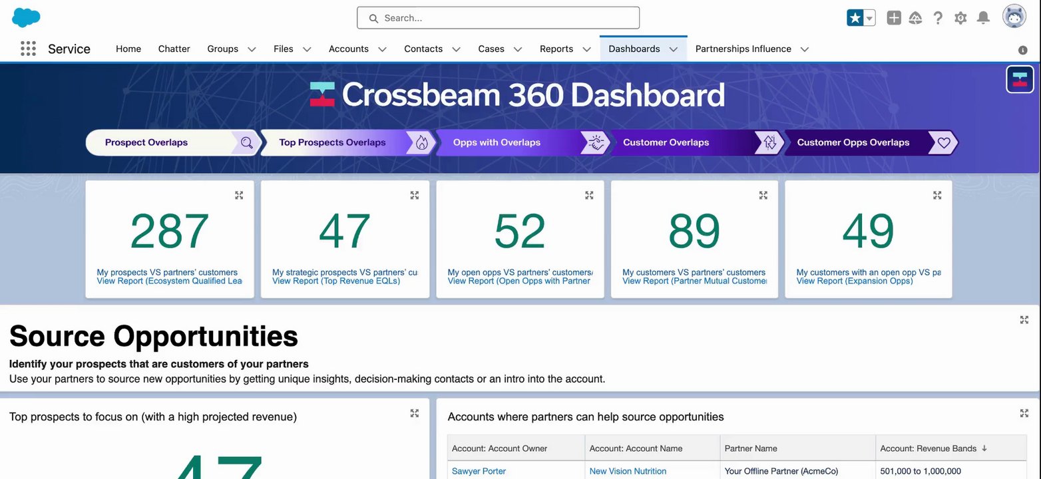
Task: Open the Files tab
Action: pos(284,49)
